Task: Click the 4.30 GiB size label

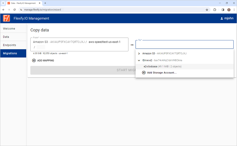Action: 37,53
